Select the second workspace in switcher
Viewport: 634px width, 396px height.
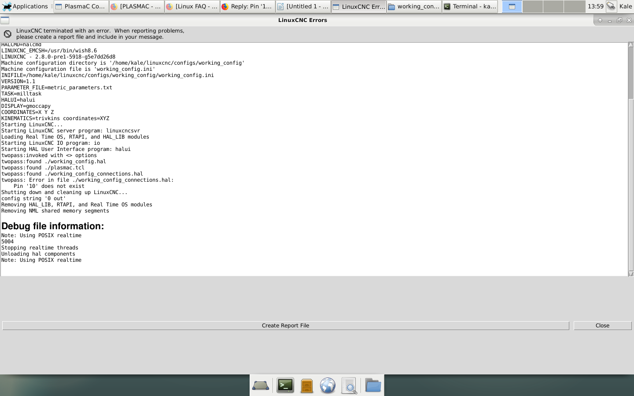pos(532,7)
